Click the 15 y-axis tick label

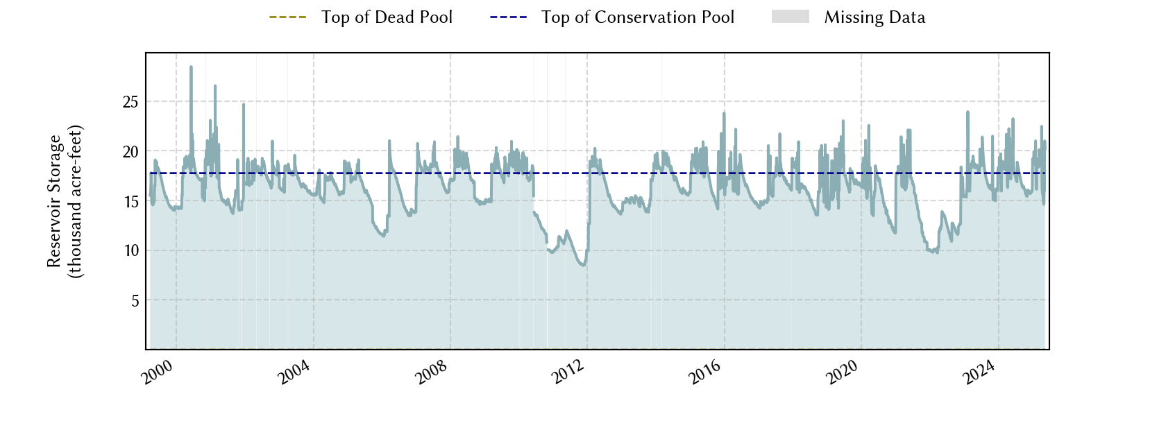[x=130, y=202]
